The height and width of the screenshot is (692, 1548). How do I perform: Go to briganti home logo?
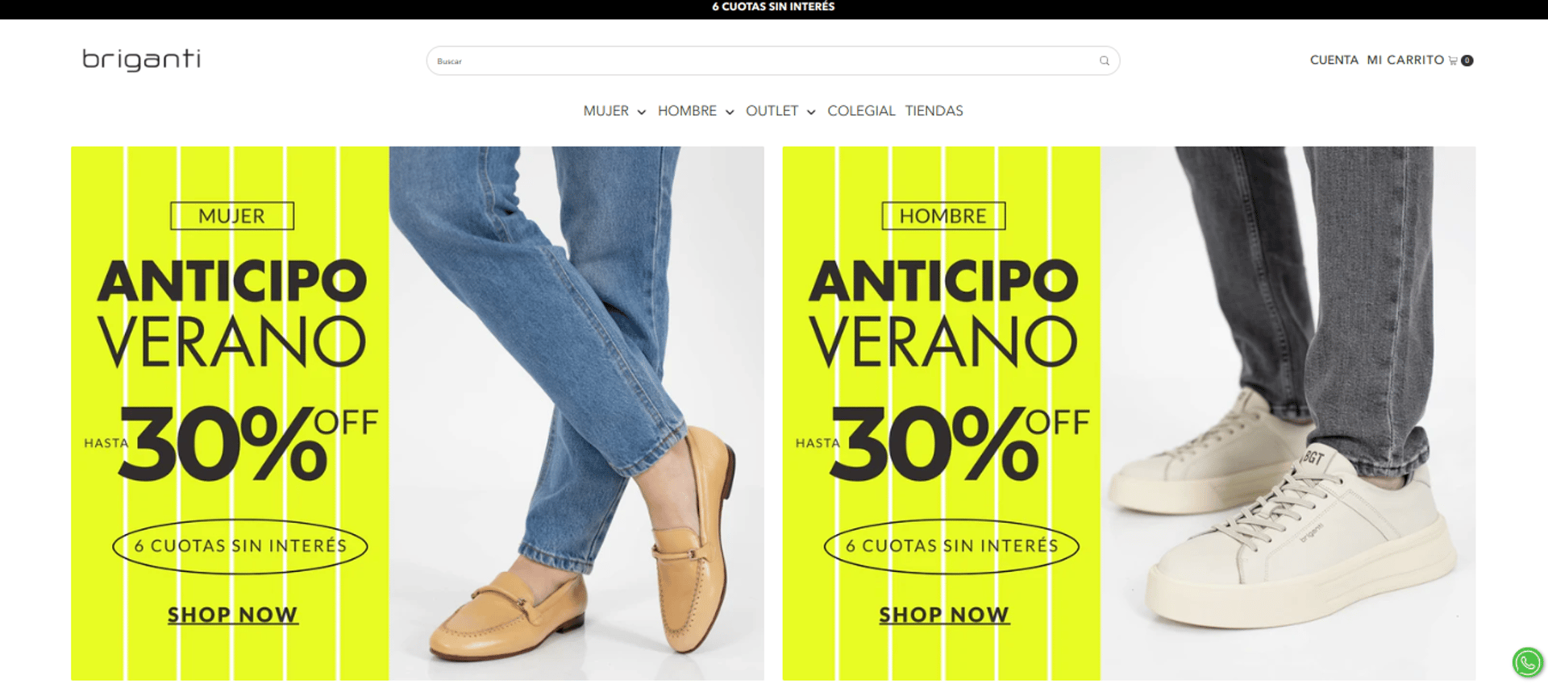click(x=141, y=60)
